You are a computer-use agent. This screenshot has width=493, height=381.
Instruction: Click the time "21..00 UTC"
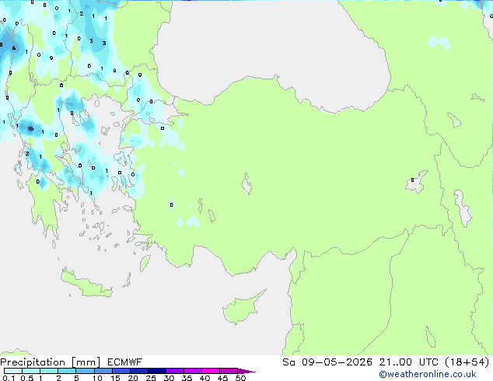(x=409, y=362)
